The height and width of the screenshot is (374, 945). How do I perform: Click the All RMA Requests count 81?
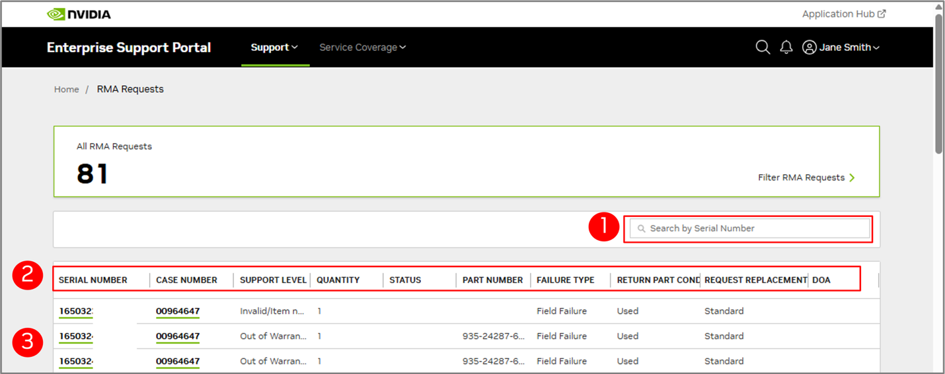(x=93, y=173)
